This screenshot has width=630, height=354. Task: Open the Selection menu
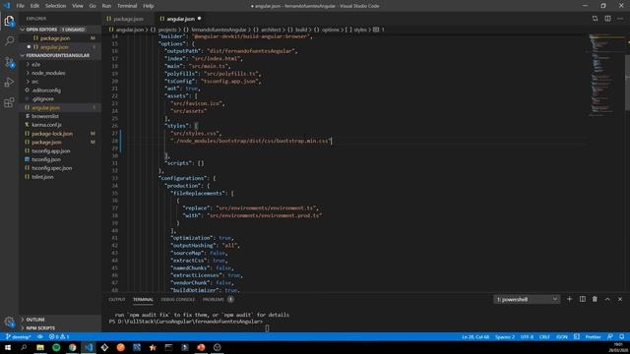click(x=55, y=6)
